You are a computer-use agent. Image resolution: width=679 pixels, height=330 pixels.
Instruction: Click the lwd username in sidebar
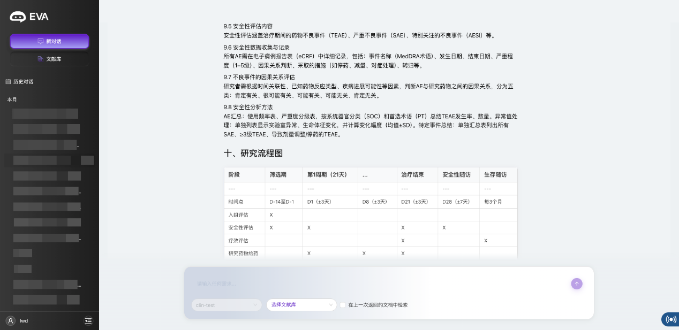click(24, 321)
